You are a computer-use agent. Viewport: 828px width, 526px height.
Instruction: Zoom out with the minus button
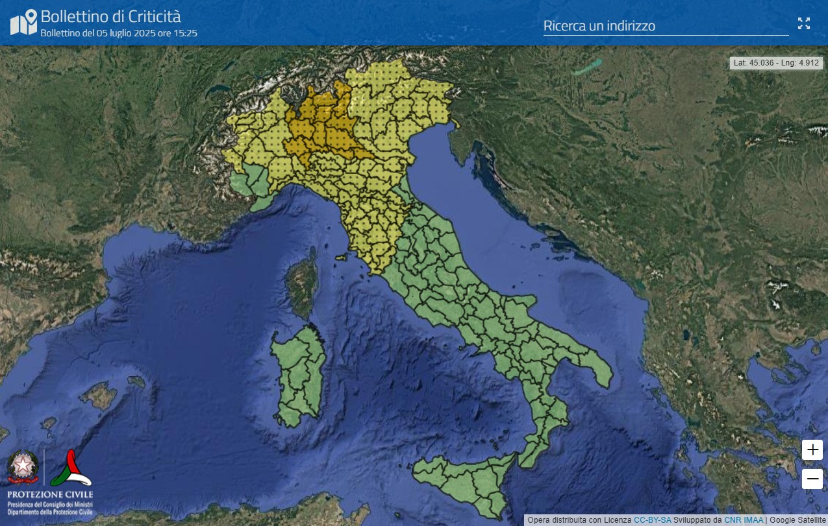pos(812,479)
